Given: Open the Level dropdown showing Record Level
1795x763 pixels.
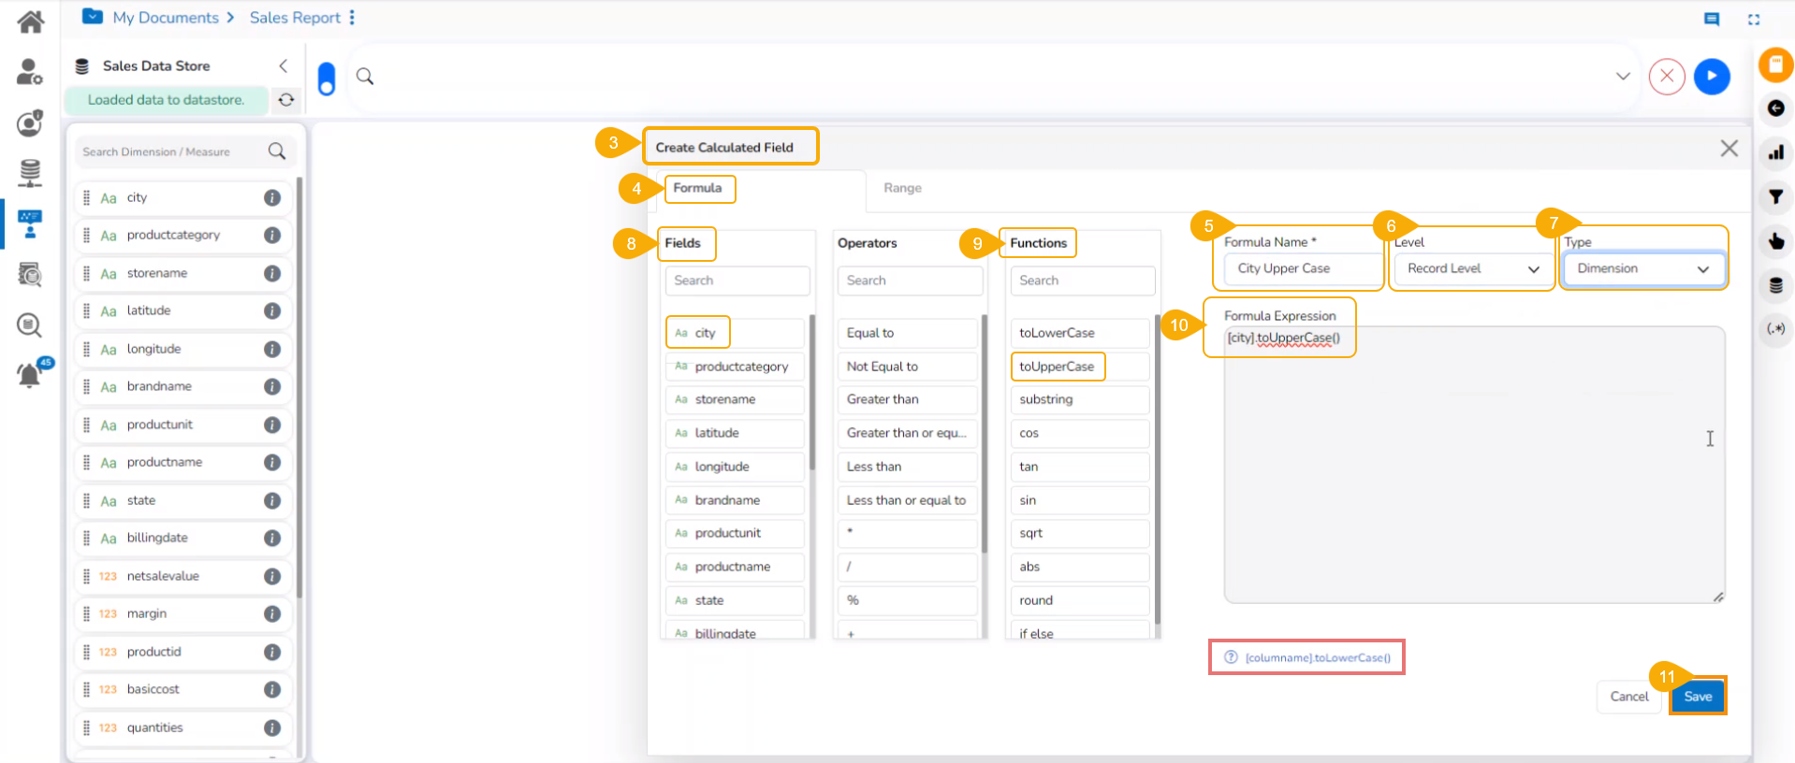Looking at the screenshot, I should tap(1472, 269).
